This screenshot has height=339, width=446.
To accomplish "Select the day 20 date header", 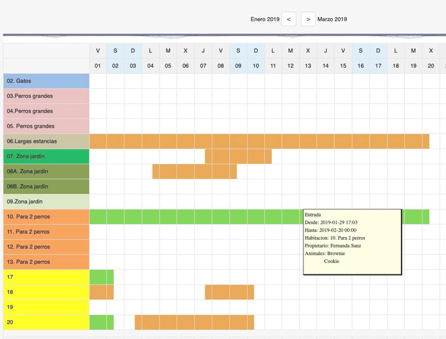I will pyautogui.click(x=431, y=66).
